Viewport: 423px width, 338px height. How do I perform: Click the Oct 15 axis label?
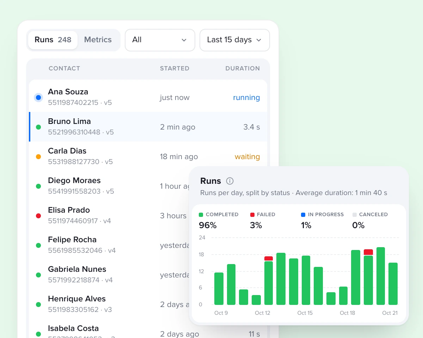305,313
